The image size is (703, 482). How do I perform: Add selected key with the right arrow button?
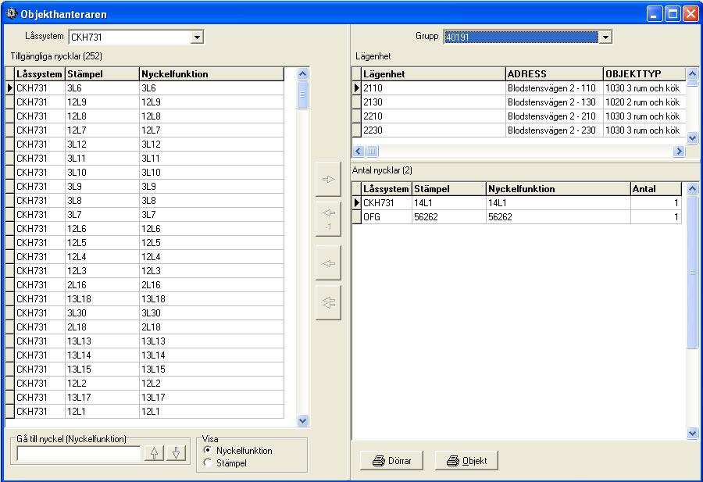pyautogui.click(x=328, y=180)
